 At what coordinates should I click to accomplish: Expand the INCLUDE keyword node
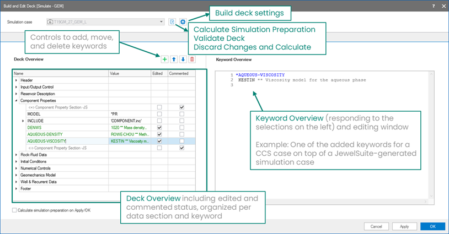(x=23, y=120)
